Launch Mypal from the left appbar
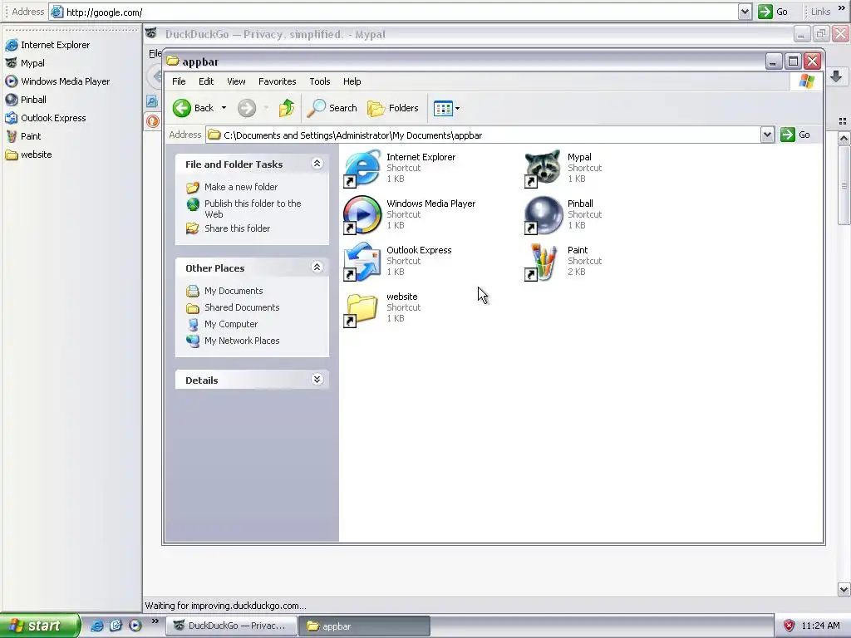Image resolution: width=851 pixels, height=638 pixels. (x=25, y=63)
